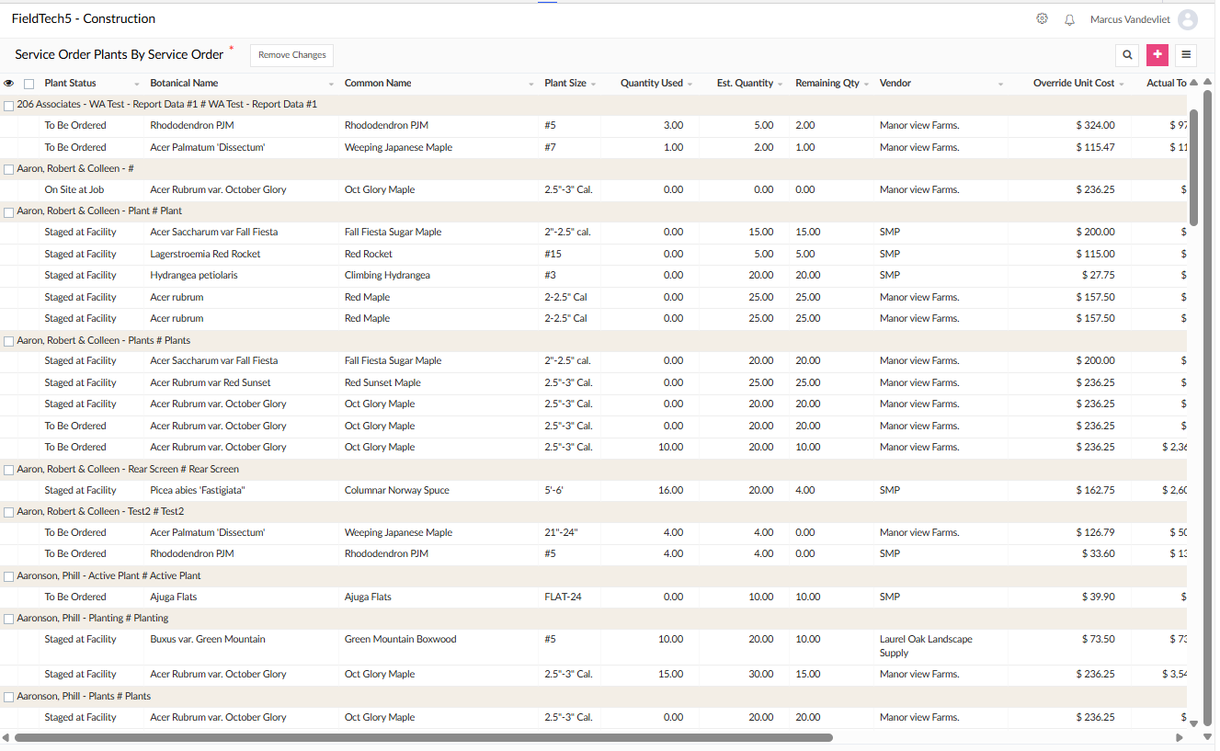
Task: Select Acer Rubrum var Red Sunset cell
Action: coord(211,383)
